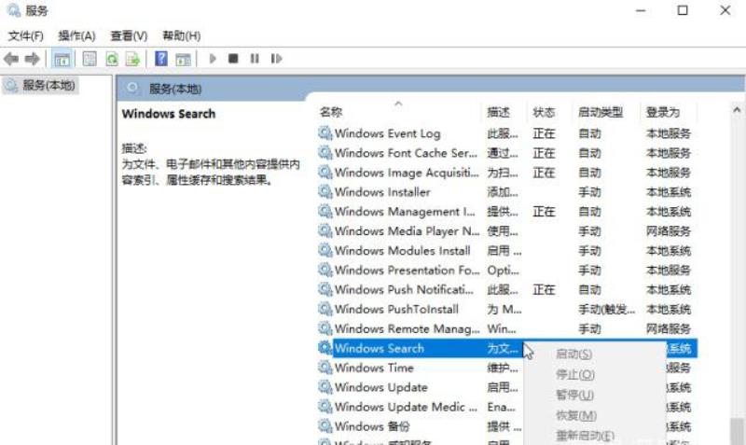This screenshot has width=746, height=445.
Task: Click the gear icon of Windows Event Log
Action: (325, 133)
